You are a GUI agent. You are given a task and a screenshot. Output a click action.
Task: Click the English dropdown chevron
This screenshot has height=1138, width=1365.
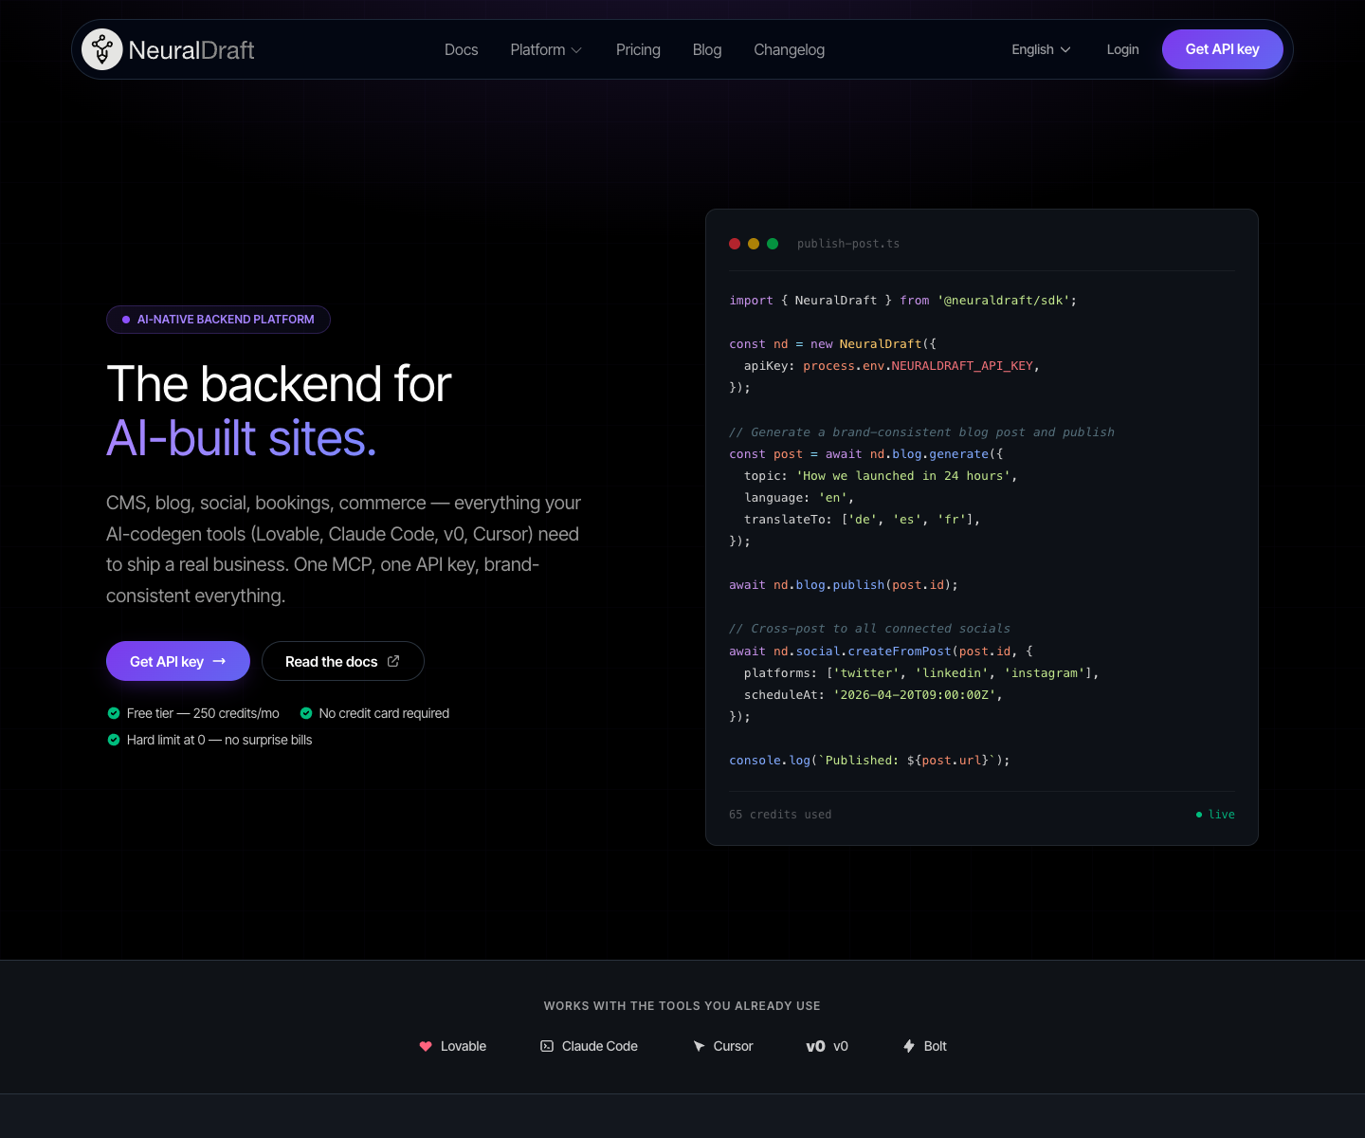tap(1065, 50)
